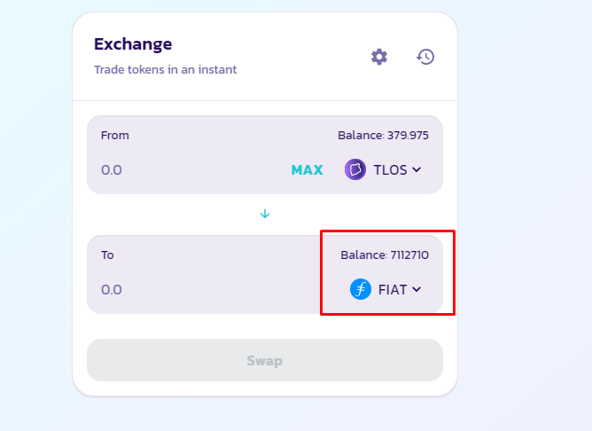The image size is (592, 431).
Task: Click the TLOS token logo
Action: tap(354, 169)
